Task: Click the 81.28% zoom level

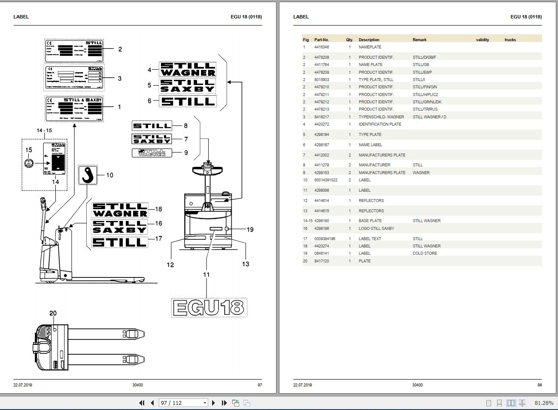Action: (544, 403)
